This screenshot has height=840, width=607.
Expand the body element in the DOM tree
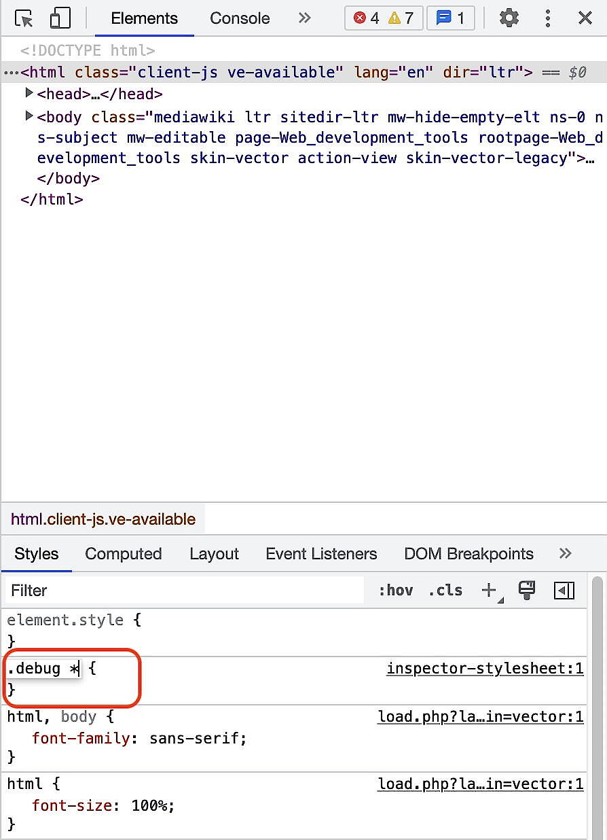(x=29, y=116)
